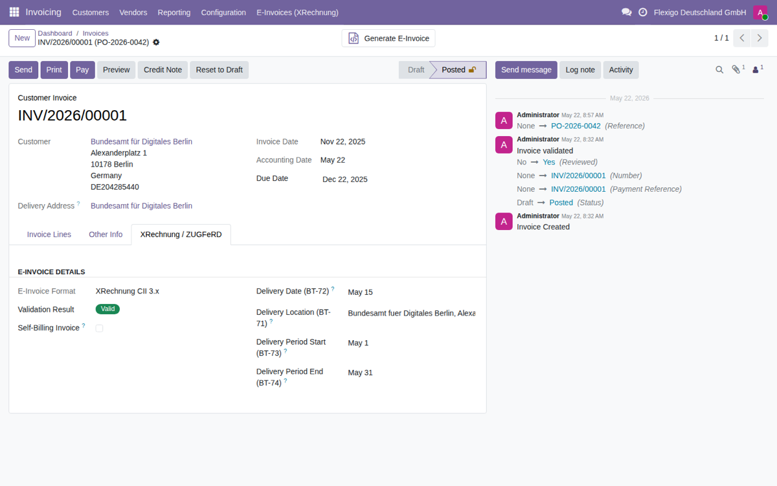This screenshot has height=486, width=777.
Task: Go to previous record arrow
Action: click(x=743, y=38)
